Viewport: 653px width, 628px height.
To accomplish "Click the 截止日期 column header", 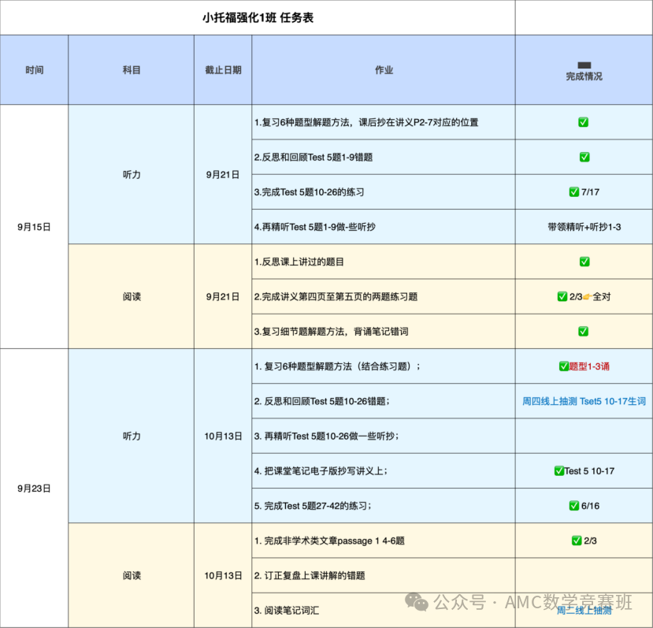I will (223, 69).
